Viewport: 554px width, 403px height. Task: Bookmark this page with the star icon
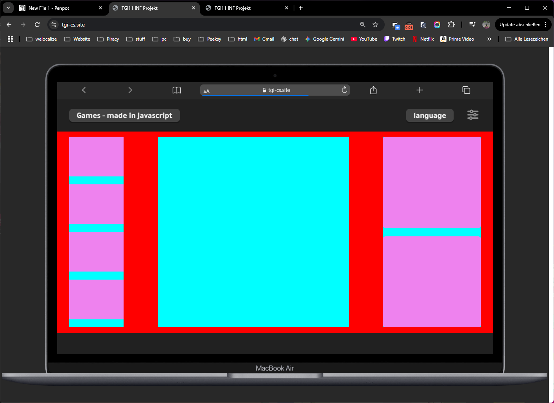(375, 25)
